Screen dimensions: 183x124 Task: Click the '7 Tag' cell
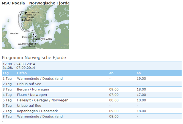7,111
